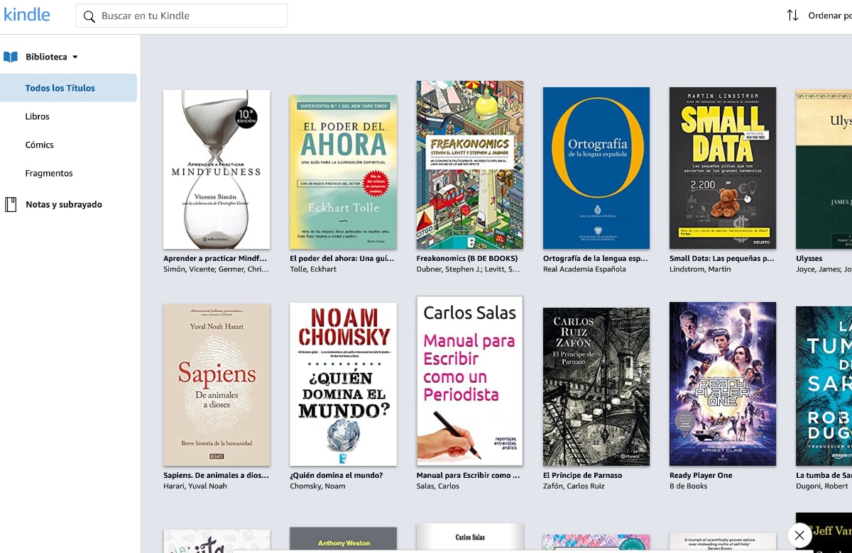Click the magnifying glass search icon
The width and height of the screenshot is (852, 553).
pos(89,15)
